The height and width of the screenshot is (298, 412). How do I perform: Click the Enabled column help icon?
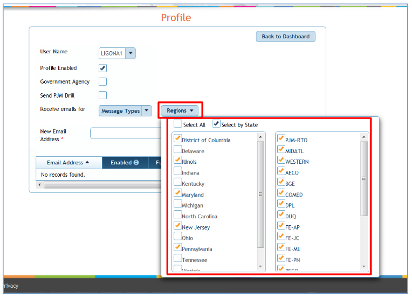pos(136,163)
